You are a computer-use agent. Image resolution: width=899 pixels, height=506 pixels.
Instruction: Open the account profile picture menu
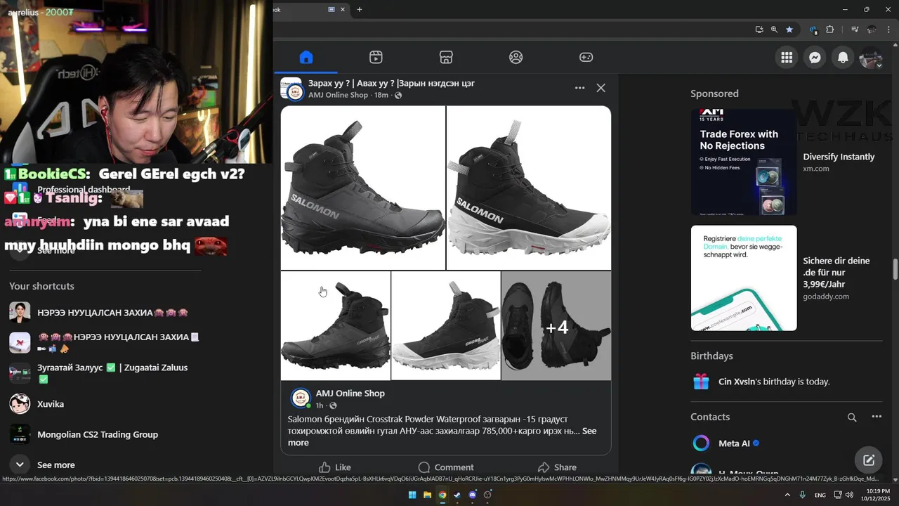[871, 58]
